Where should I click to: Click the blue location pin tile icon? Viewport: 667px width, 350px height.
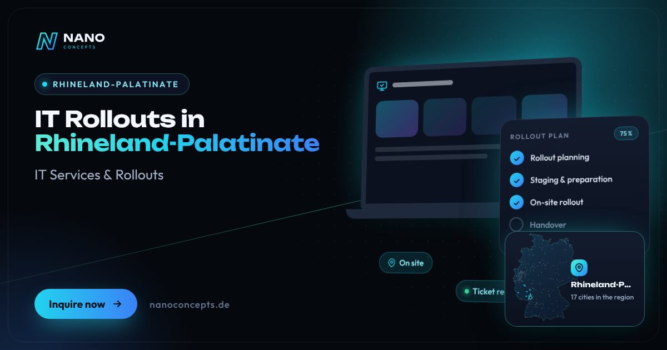pos(579,268)
